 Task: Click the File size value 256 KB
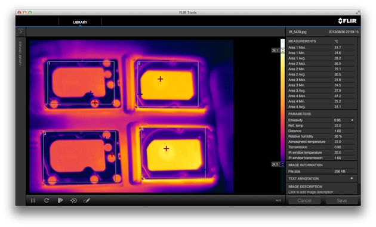340,172
